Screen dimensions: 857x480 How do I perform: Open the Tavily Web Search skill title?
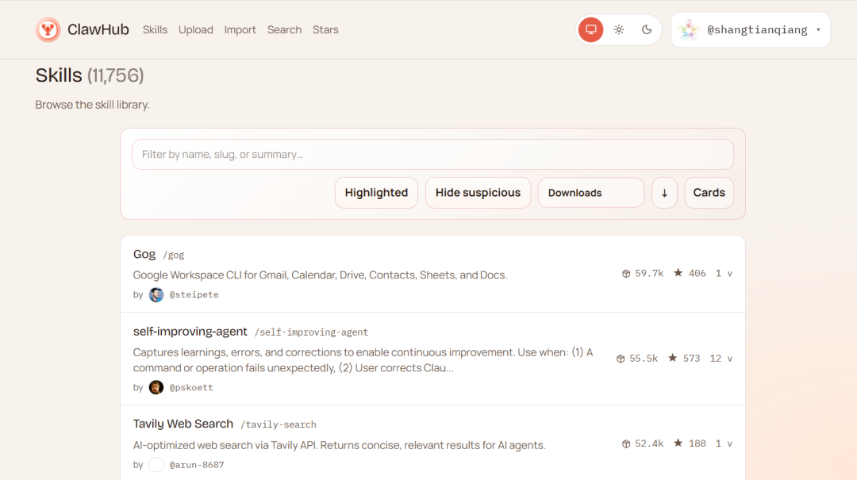pos(183,424)
